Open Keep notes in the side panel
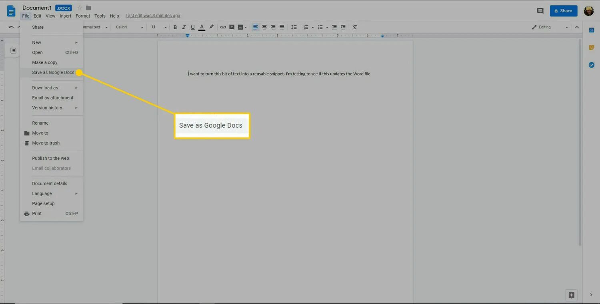This screenshot has height=304, width=600. (592, 48)
